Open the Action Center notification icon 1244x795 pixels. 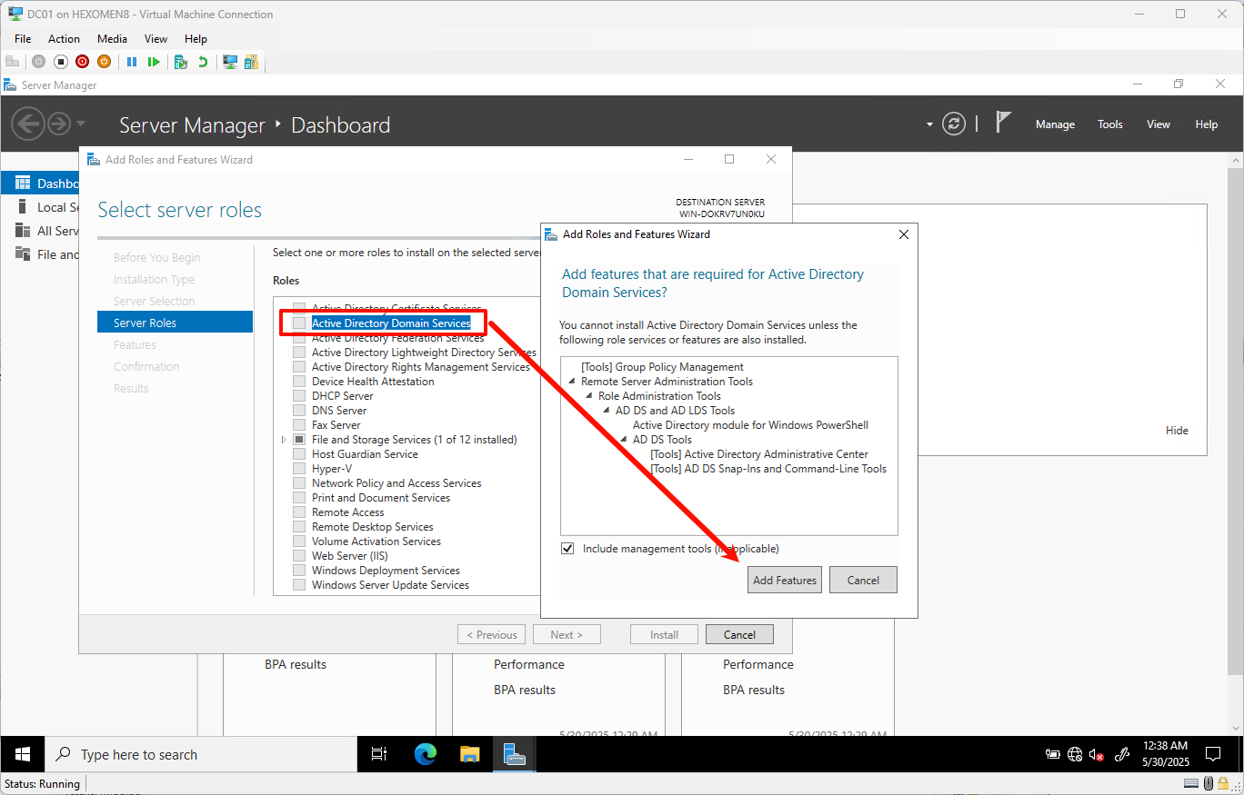(x=1213, y=754)
